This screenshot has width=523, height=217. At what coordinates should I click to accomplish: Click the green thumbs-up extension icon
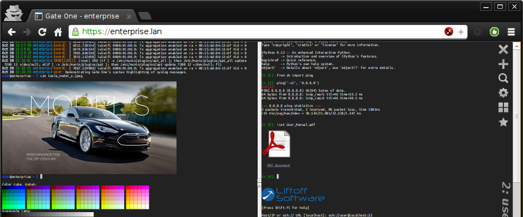[494, 32]
